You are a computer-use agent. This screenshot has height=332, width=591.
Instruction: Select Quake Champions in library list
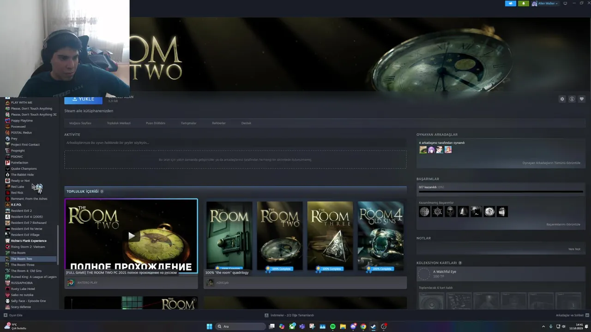point(24,169)
